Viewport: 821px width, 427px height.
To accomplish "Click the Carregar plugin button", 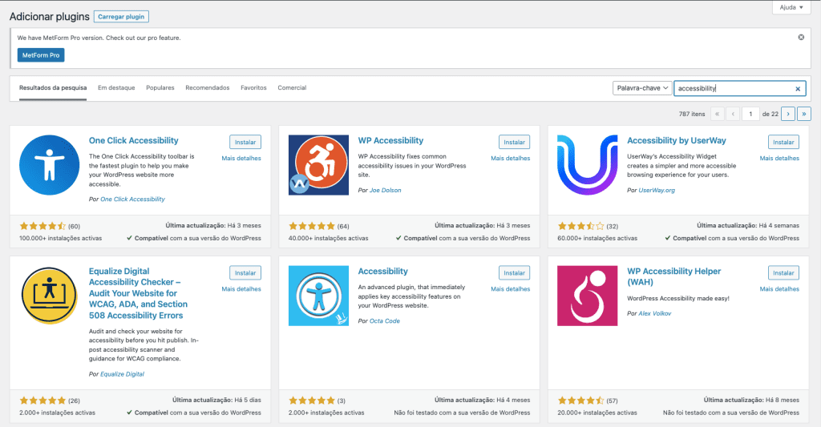I will (x=121, y=17).
